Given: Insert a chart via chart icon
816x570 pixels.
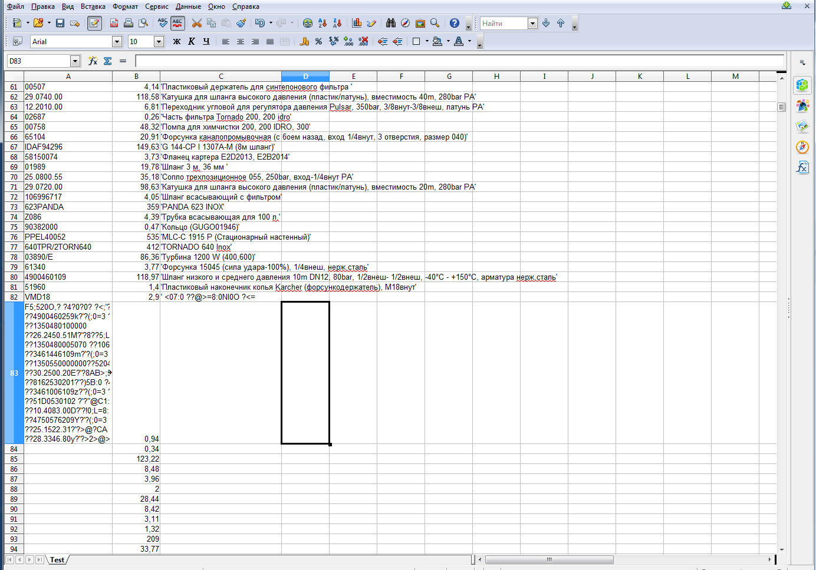Looking at the screenshot, I should [x=357, y=23].
